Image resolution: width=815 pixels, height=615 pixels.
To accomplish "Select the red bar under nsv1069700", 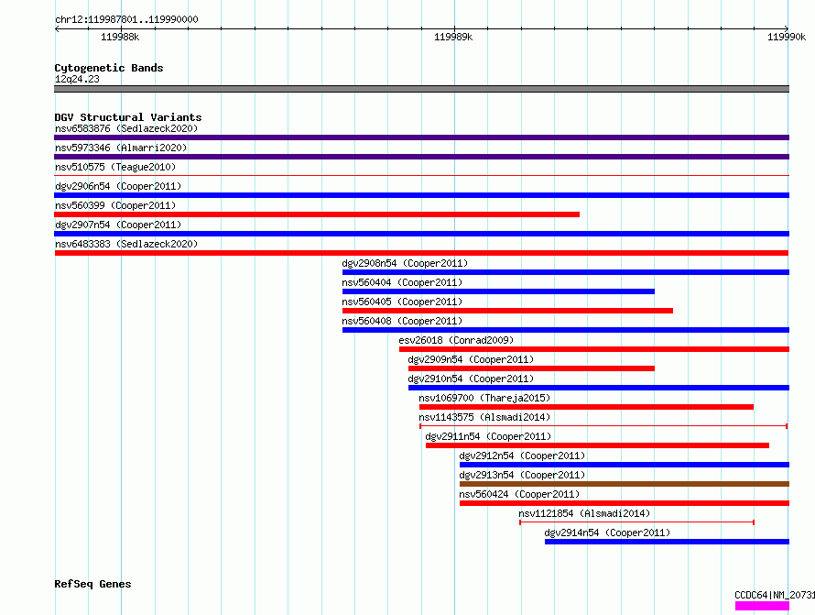I will [x=586, y=407].
